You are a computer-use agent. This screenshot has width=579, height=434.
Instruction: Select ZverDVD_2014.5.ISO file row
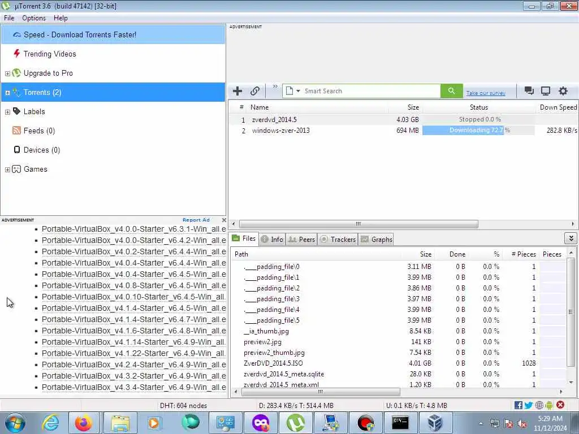[399, 363]
